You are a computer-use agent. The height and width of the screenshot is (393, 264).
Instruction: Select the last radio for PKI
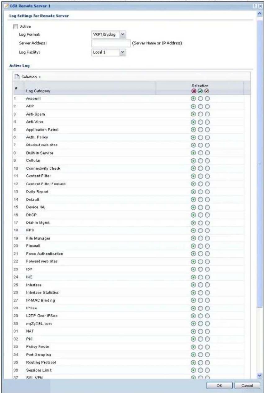(x=207, y=339)
